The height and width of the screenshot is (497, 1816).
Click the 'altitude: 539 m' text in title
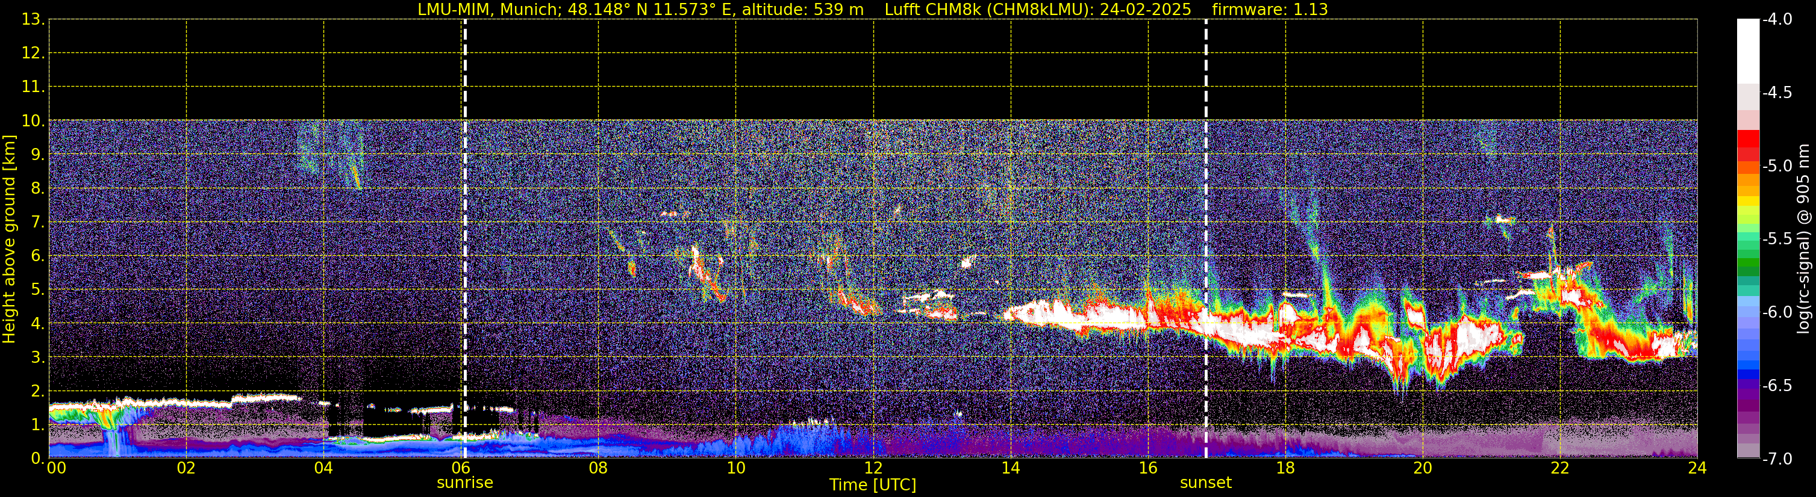tap(802, 10)
